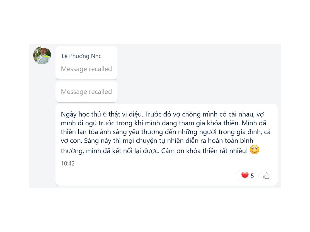Screen dimensions: 310x232
Task: Click the red heart reaction icon
Action: (245, 176)
